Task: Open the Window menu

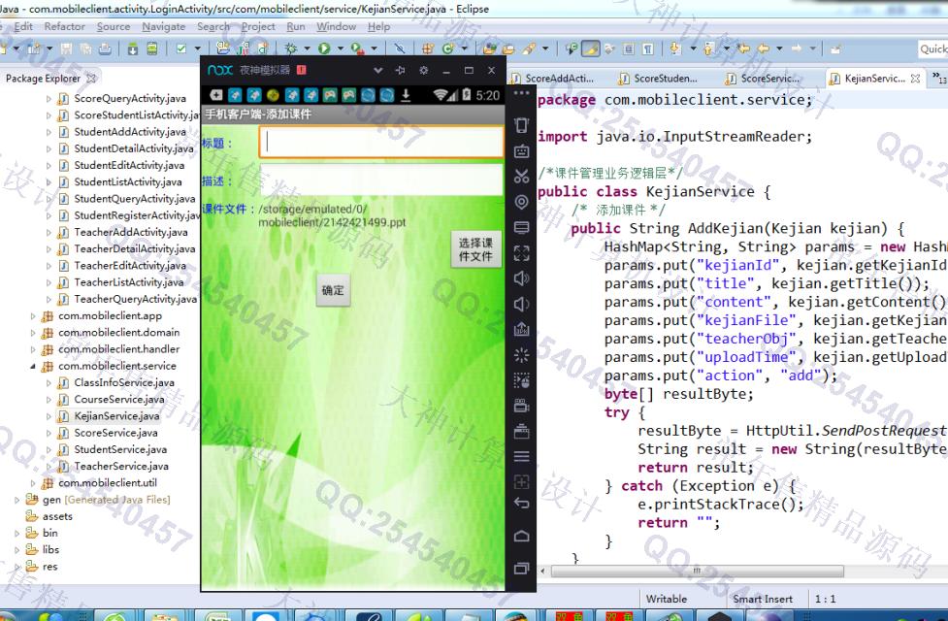Action: (336, 26)
